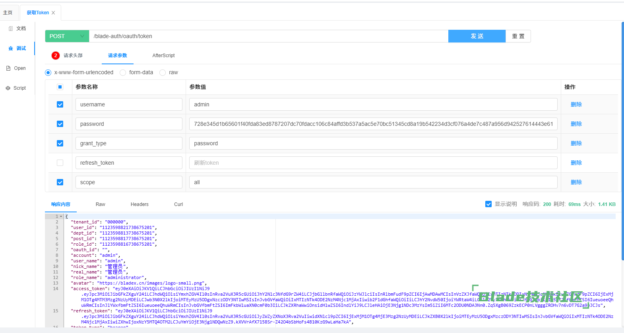
Task: Click the Script cube icon in sidebar
Action: 8,88
